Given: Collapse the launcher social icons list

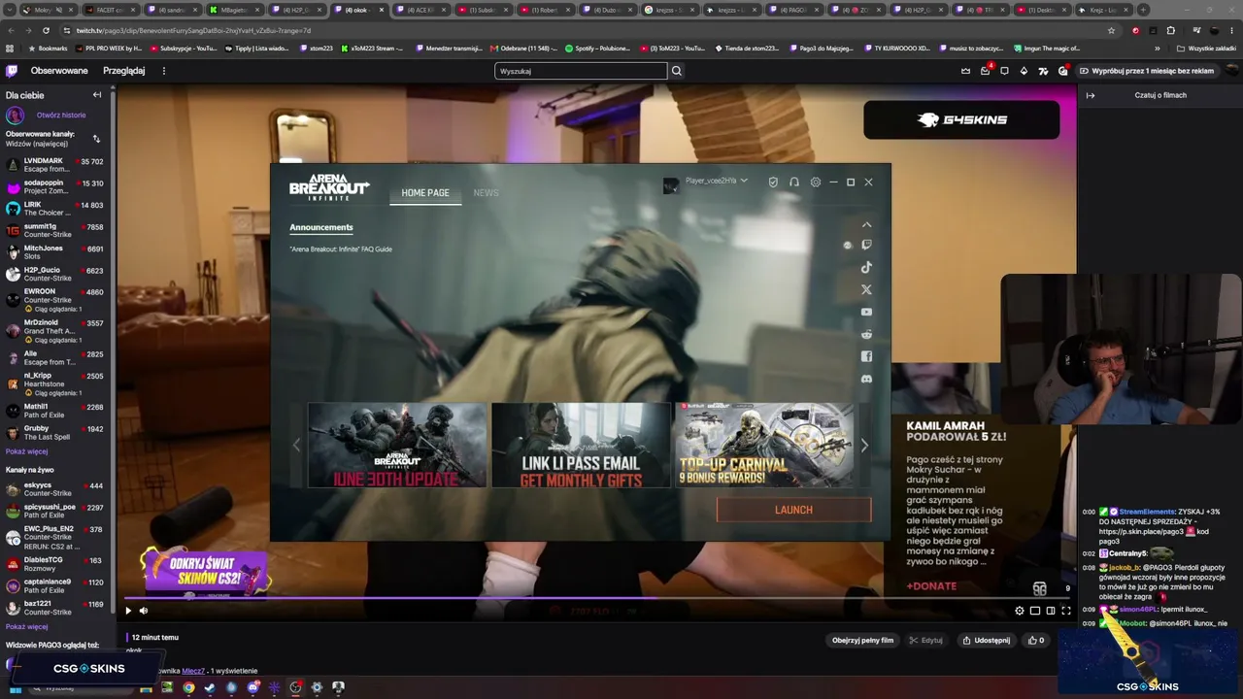Looking at the screenshot, I should pyautogui.click(x=867, y=225).
